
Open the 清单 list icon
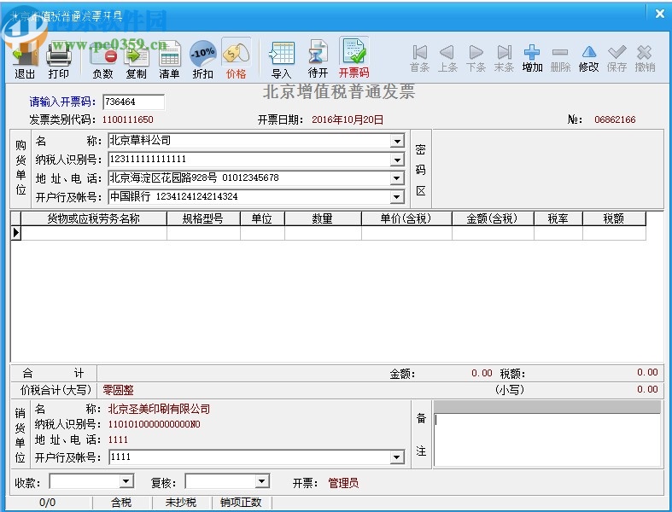coord(169,61)
